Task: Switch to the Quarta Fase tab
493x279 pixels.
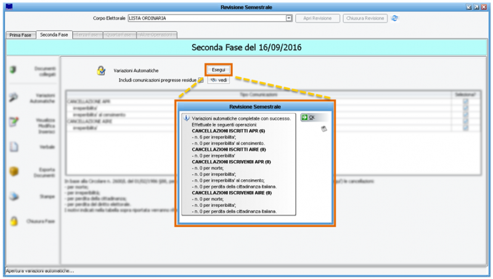Action: (119, 35)
